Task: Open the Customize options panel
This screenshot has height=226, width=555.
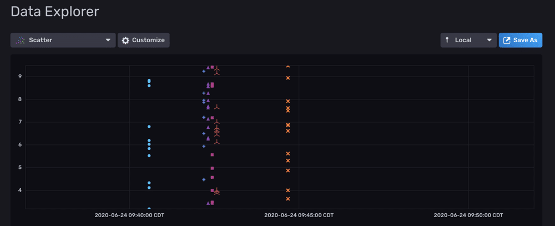Action: click(x=143, y=40)
